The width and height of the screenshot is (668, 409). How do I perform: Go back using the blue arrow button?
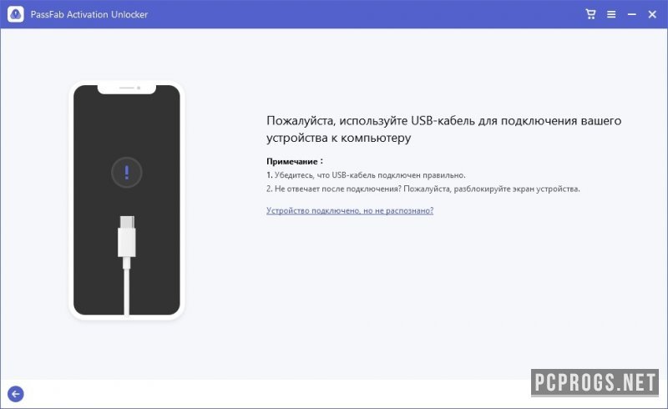click(16, 394)
